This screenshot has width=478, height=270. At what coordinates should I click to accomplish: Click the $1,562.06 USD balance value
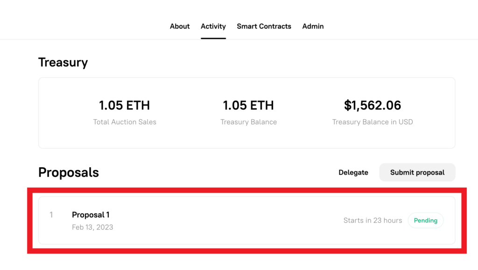tap(373, 105)
